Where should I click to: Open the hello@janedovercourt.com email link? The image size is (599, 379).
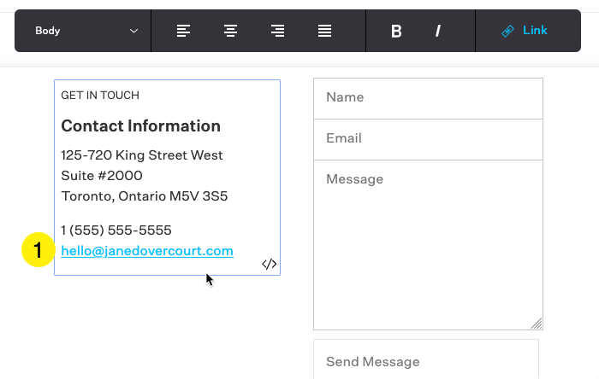point(147,251)
